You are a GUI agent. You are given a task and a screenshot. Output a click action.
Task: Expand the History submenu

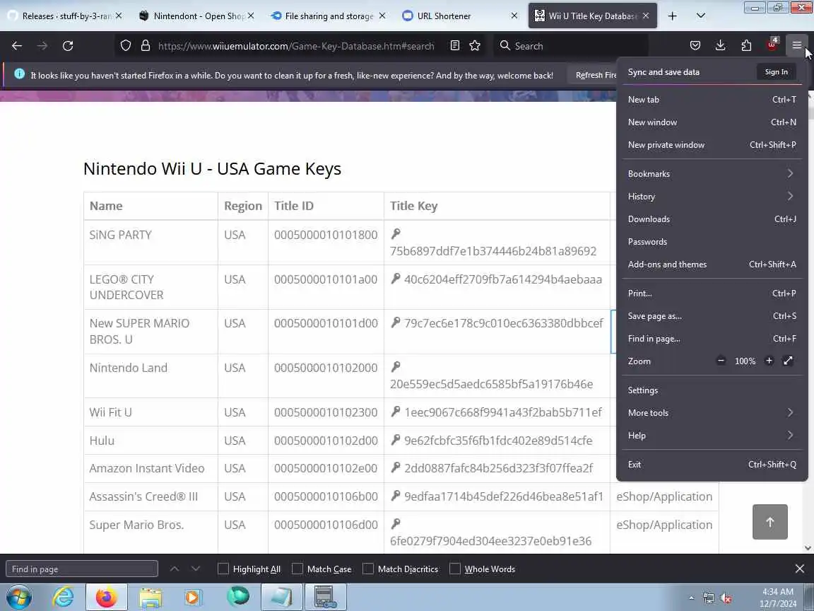coord(712,197)
